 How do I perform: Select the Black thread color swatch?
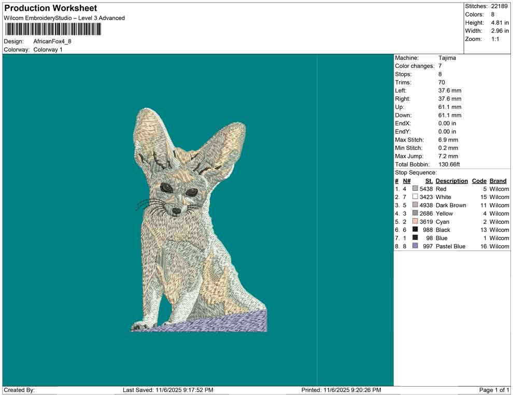415,230
